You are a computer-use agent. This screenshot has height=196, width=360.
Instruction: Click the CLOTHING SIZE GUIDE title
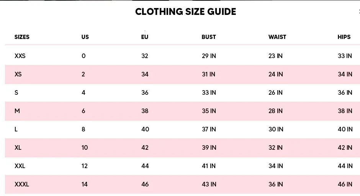click(185, 12)
